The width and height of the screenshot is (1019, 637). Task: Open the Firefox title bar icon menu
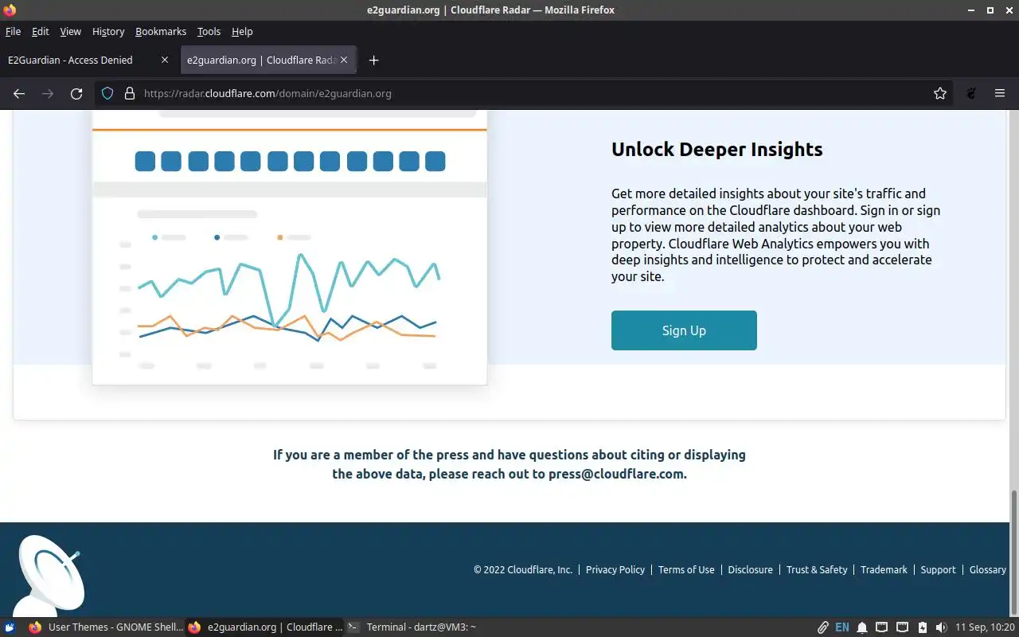pos(10,10)
